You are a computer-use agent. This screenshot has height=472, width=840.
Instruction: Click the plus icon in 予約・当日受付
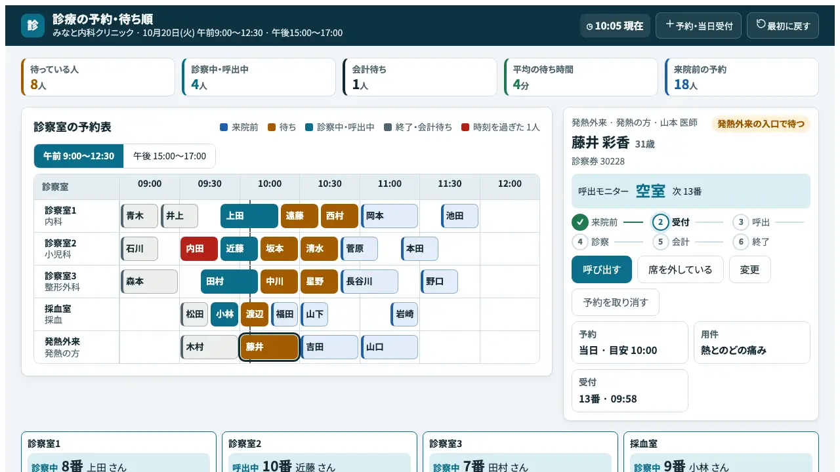pyautogui.click(x=669, y=24)
